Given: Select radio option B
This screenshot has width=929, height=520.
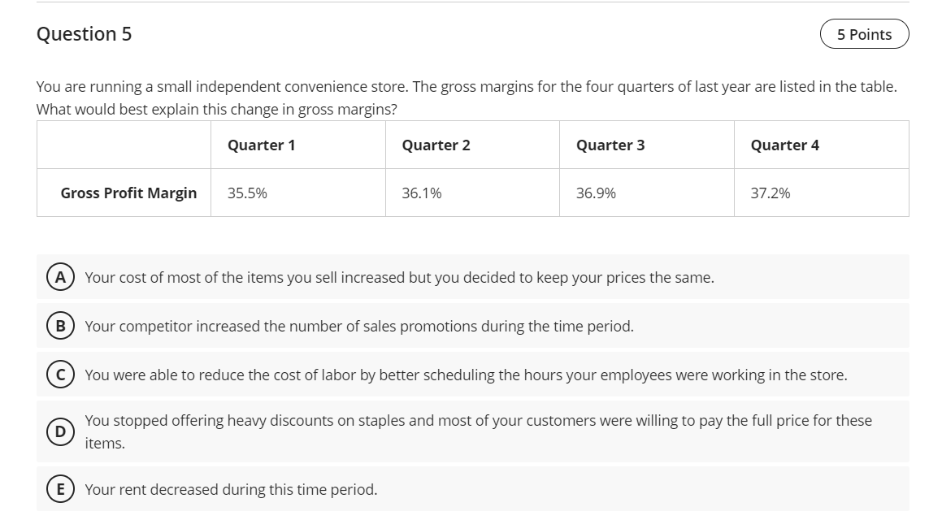Looking at the screenshot, I should (61, 327).
